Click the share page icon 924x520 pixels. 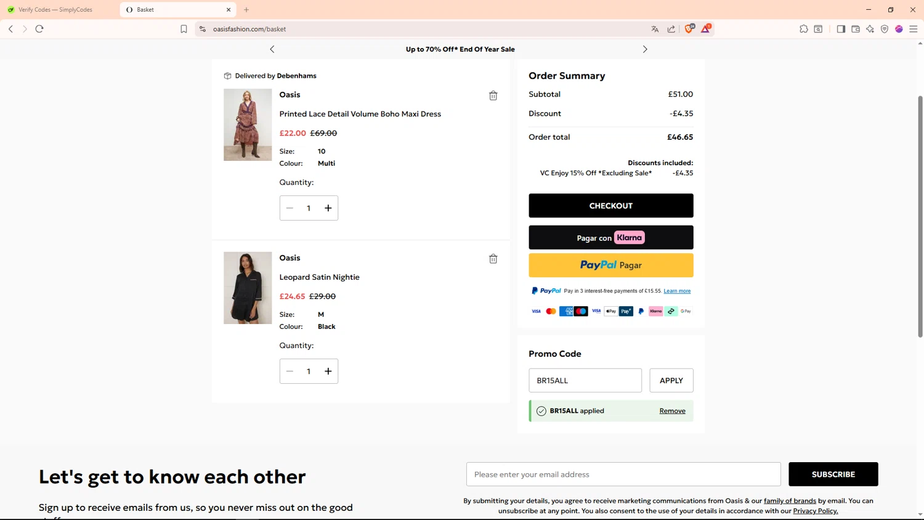click(x=671, y=29)
